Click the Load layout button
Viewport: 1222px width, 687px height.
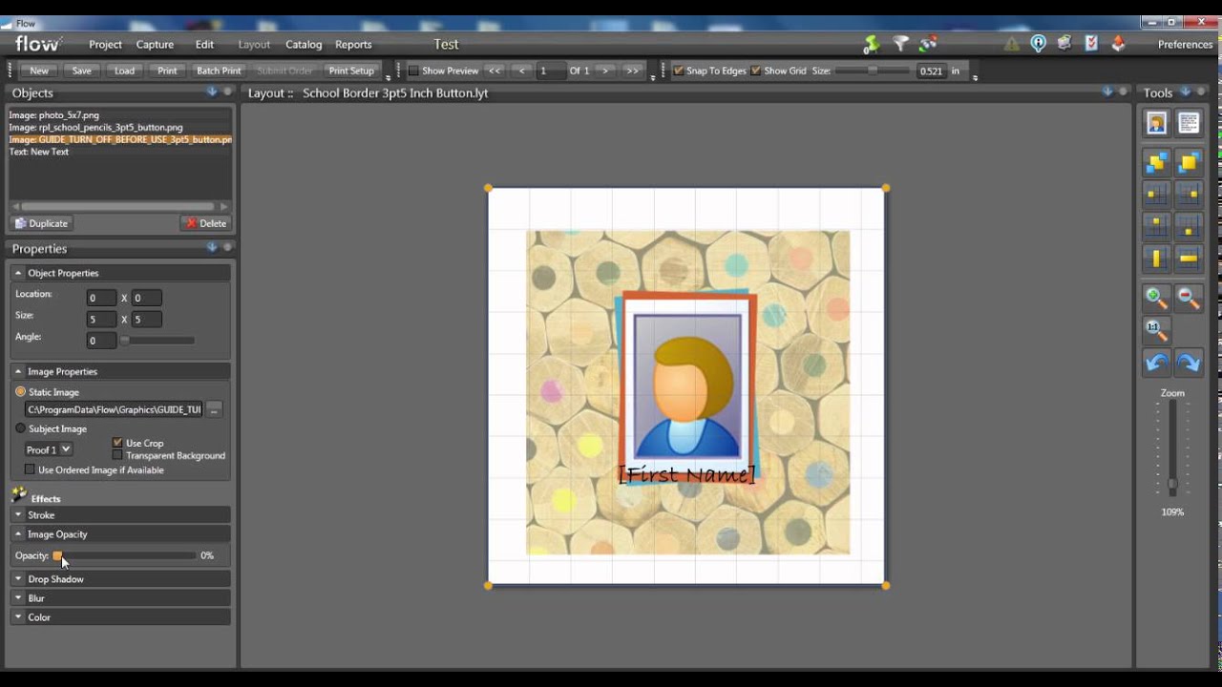(125, 71)
